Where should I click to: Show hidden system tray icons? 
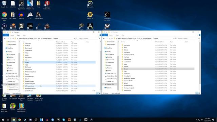(197, 120)
